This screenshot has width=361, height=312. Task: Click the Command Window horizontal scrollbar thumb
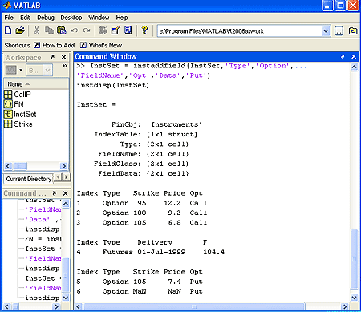194,306
